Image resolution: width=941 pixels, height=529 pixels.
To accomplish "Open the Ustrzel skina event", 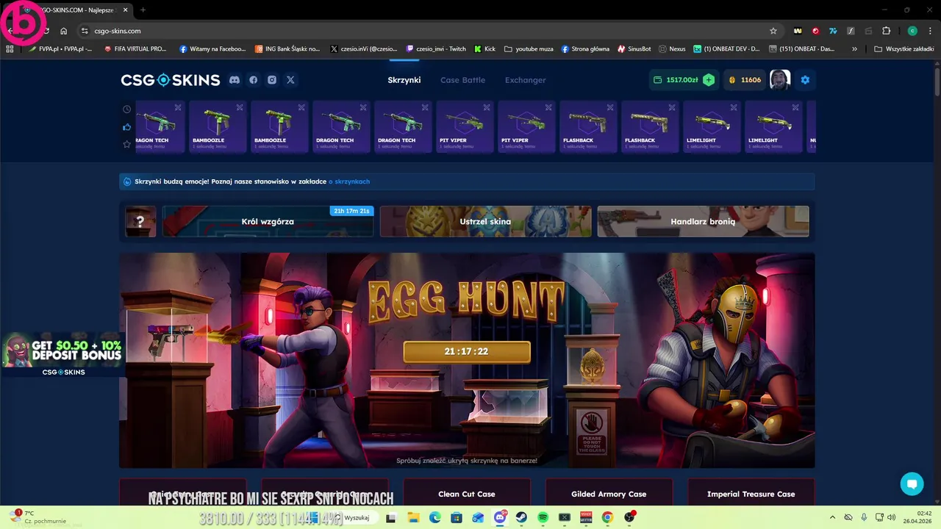I will coord(485,221).
